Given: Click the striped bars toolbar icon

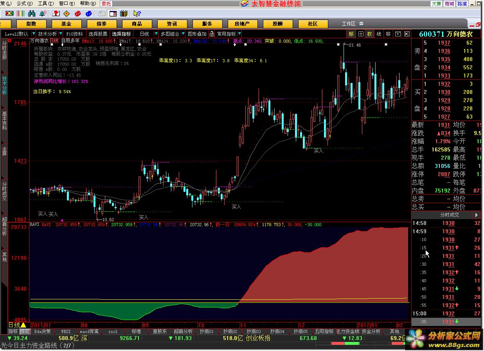Looking at the screenshot, I should coord(20,13).
